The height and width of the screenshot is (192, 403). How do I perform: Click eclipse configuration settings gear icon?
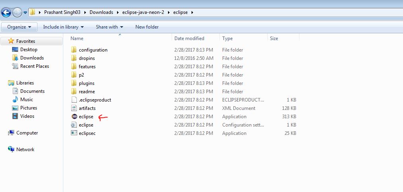pos(74,125)
